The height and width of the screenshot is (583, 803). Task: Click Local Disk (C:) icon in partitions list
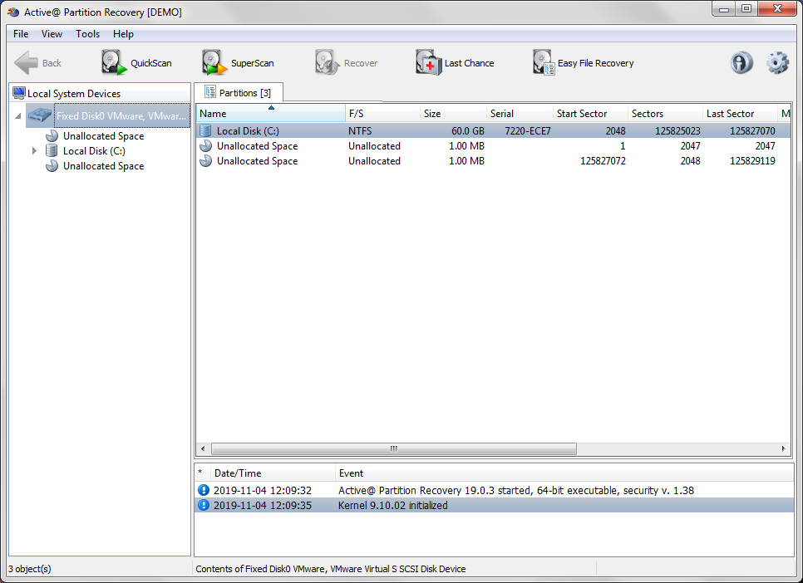coord(205,131)
